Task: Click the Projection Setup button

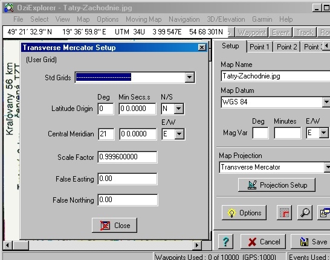Action: pyautogui.click(x=277, y=185)
